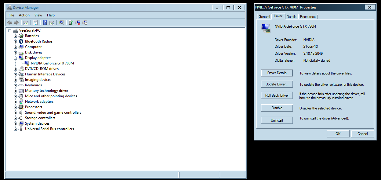Viewport: 381px width, 180px height.
Task: Click Scan for hardware changes toolbar icon
Action: tap(61, 22)
